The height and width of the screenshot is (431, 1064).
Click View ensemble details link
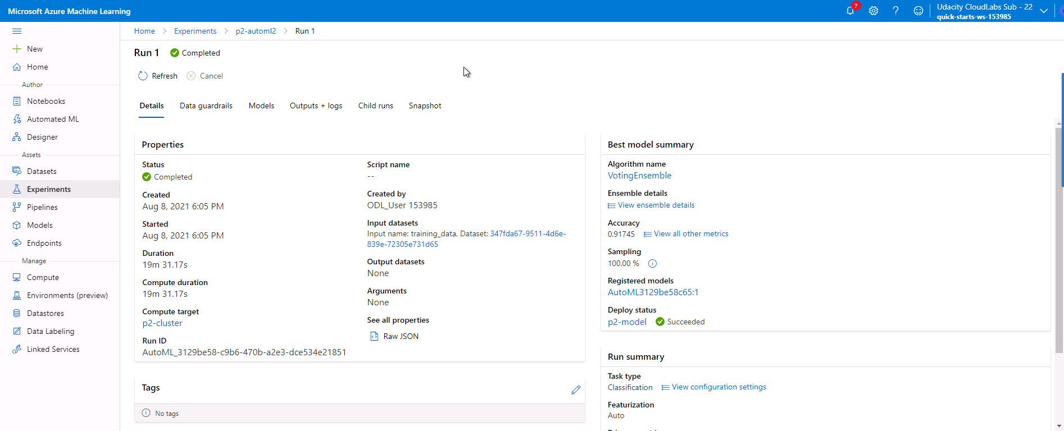656,205
